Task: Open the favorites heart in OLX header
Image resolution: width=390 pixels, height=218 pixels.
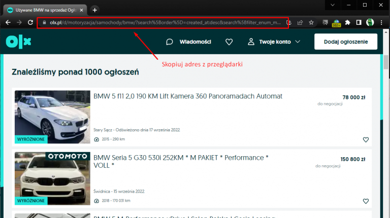Action: coord(229,42)
